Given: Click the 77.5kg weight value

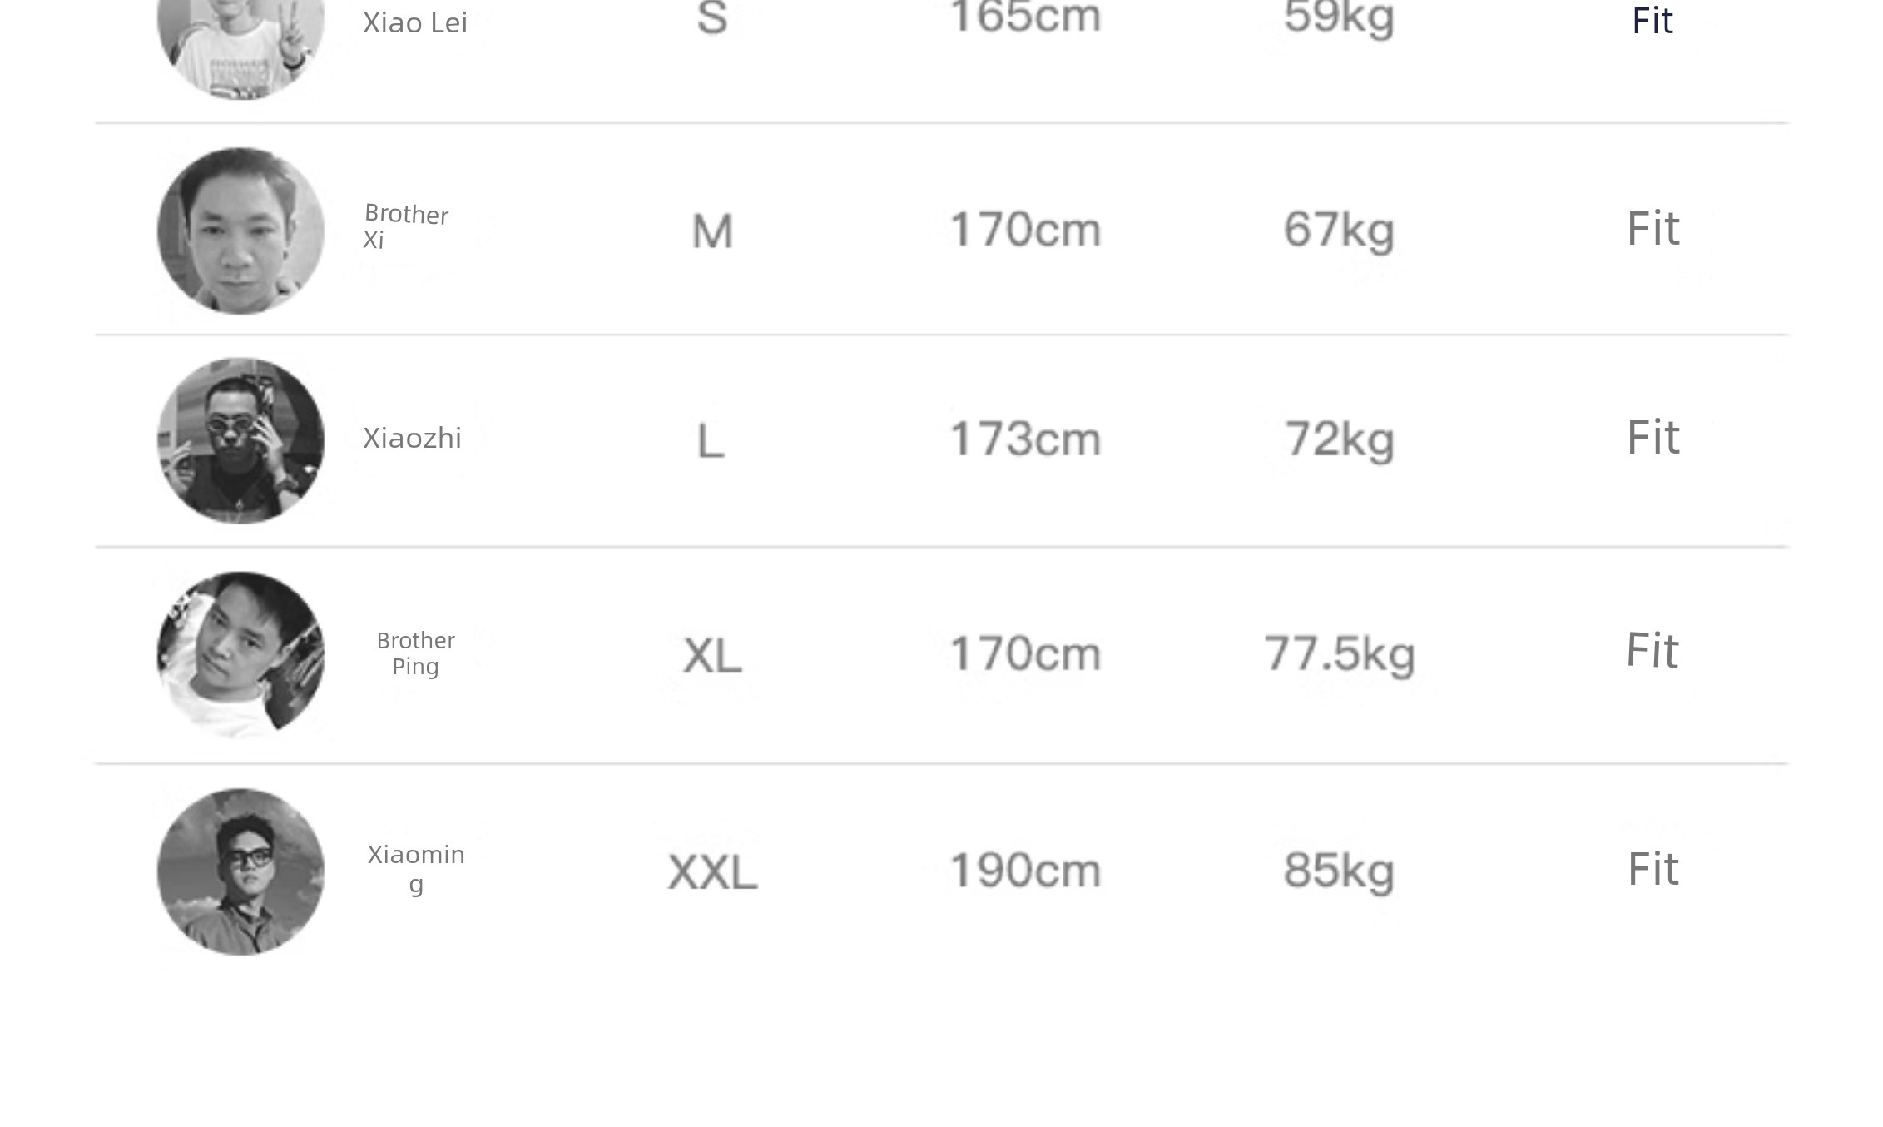Looking at the screenshot, I should [1339, 654].
